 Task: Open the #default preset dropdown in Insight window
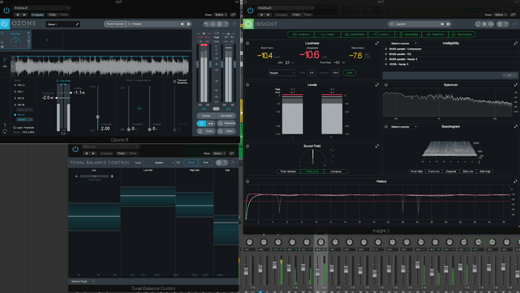click(x=285, y=7)
